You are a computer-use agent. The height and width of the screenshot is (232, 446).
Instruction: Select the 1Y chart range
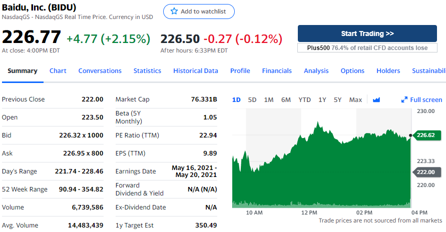coord(322,100)
